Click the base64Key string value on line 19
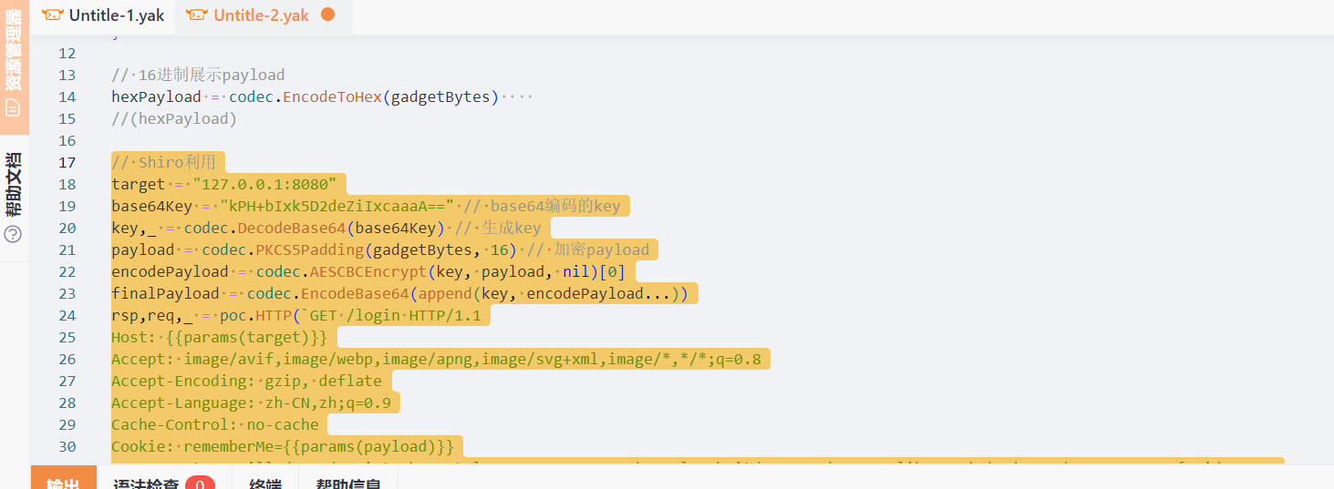This screenshot has height=489, width=1334. [x=337, y=206]
